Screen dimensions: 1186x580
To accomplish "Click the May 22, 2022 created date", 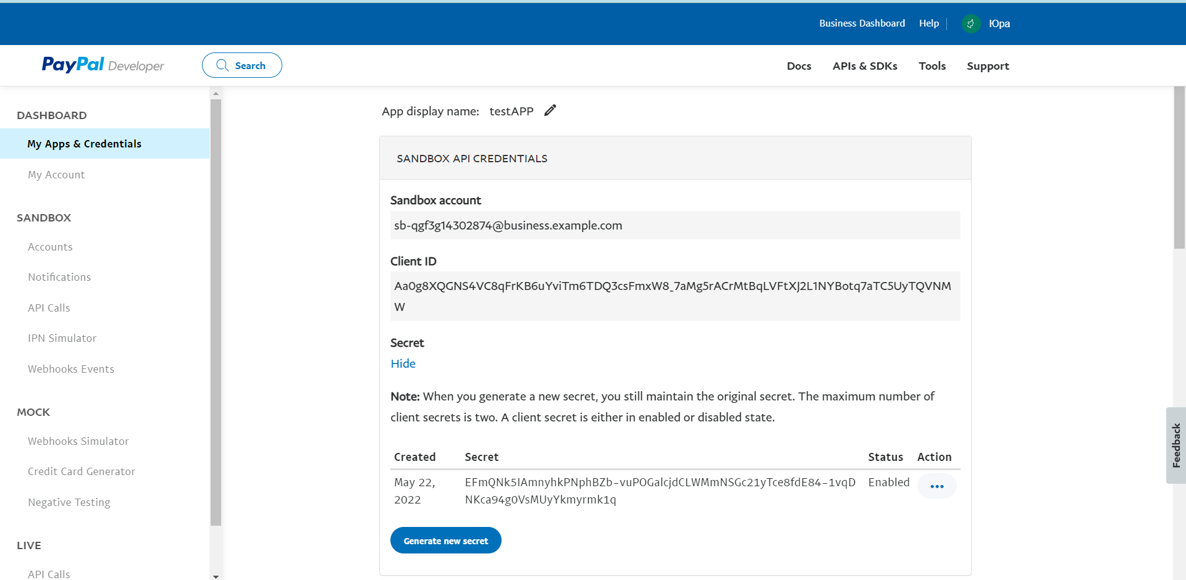I will click(x=414, y=491).
